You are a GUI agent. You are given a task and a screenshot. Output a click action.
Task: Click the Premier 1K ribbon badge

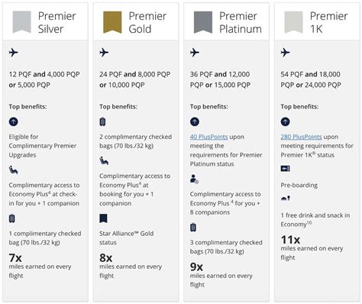(x=293, y=22)
